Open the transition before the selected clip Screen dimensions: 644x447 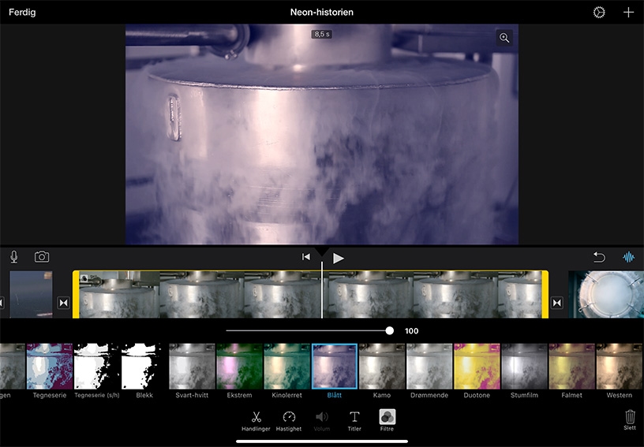(63, 303)
